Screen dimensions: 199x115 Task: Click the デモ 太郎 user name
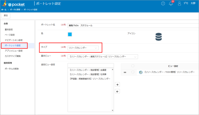[x=189, y=3]
